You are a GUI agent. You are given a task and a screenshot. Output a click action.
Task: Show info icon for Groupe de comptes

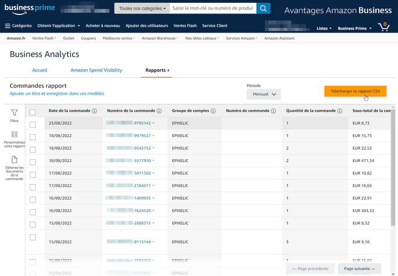tap(213, 111)
